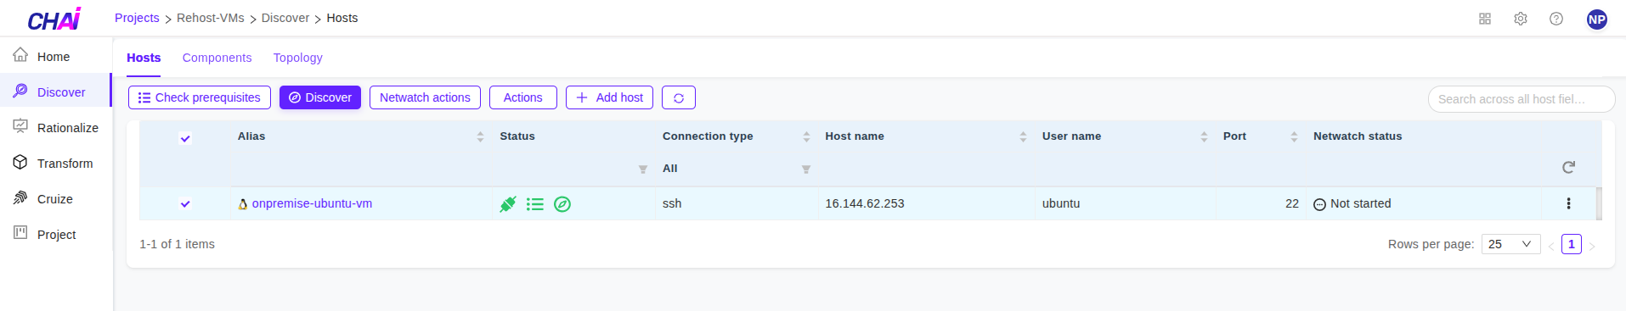Click green prerequisites list status icon
This screenshot has width=1626, height=311.
click(534, 203)
